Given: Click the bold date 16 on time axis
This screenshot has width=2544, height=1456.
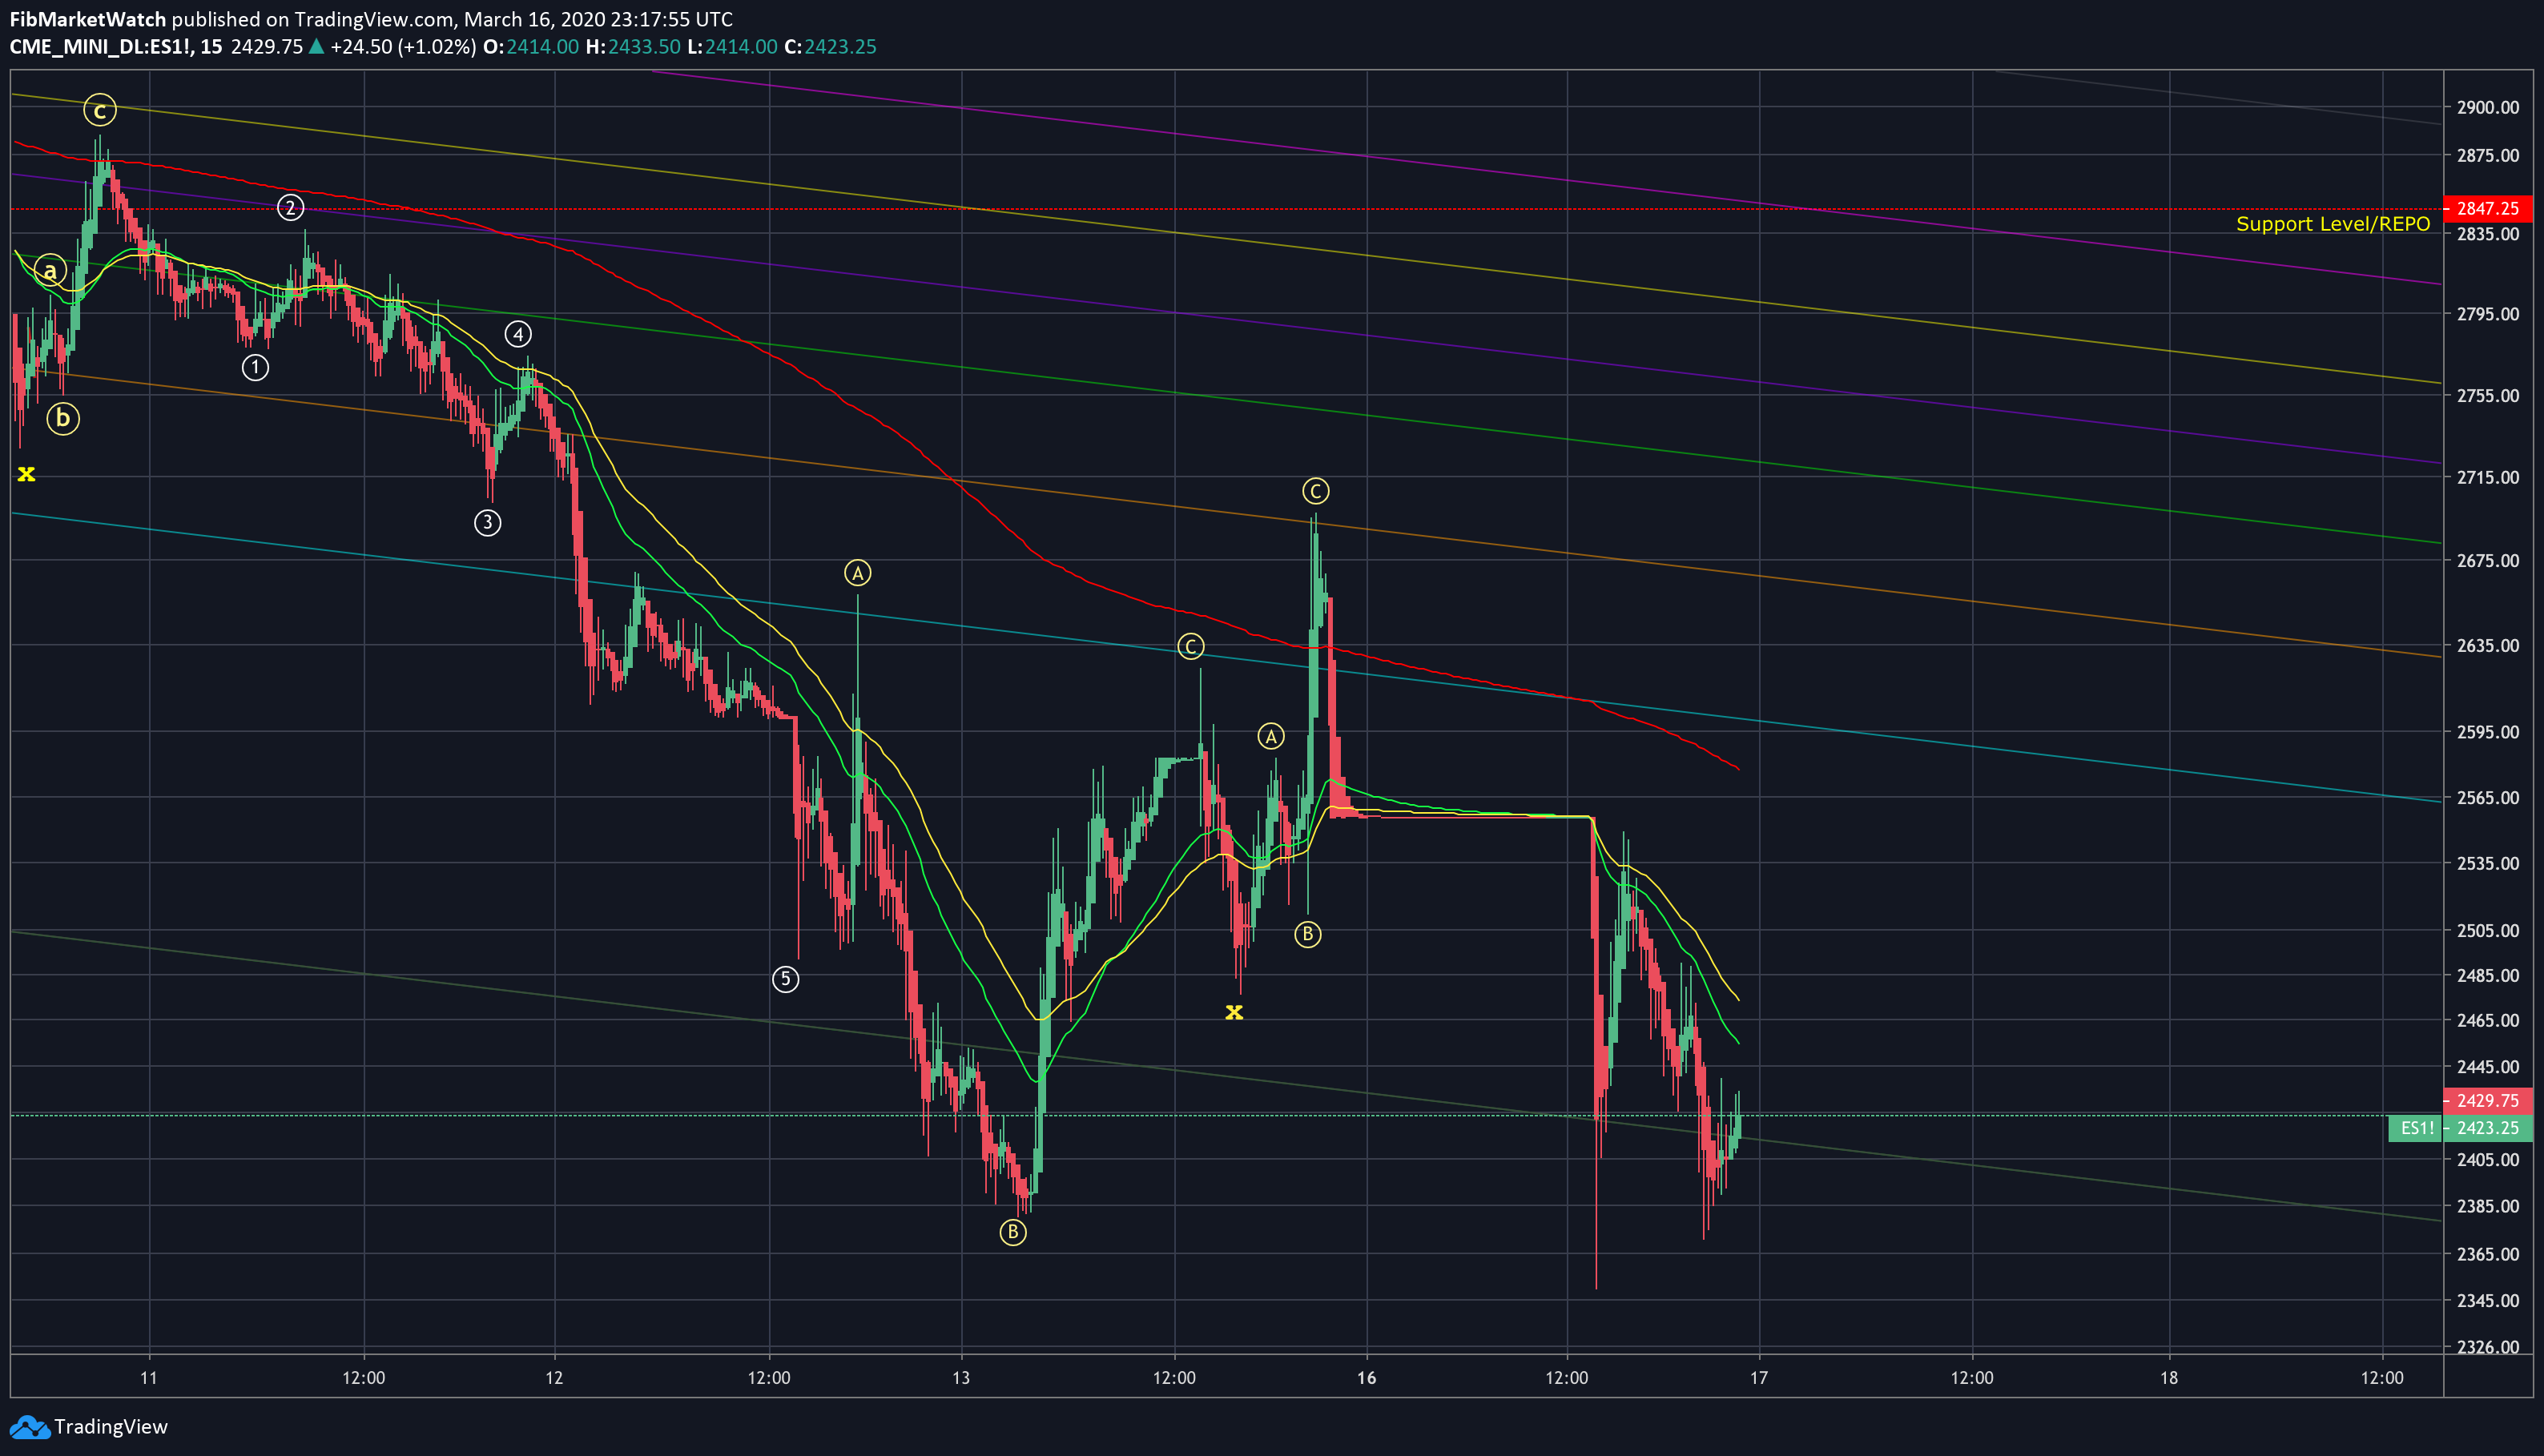Looking at the screenshot, I should click(x=1367, y=1378).
